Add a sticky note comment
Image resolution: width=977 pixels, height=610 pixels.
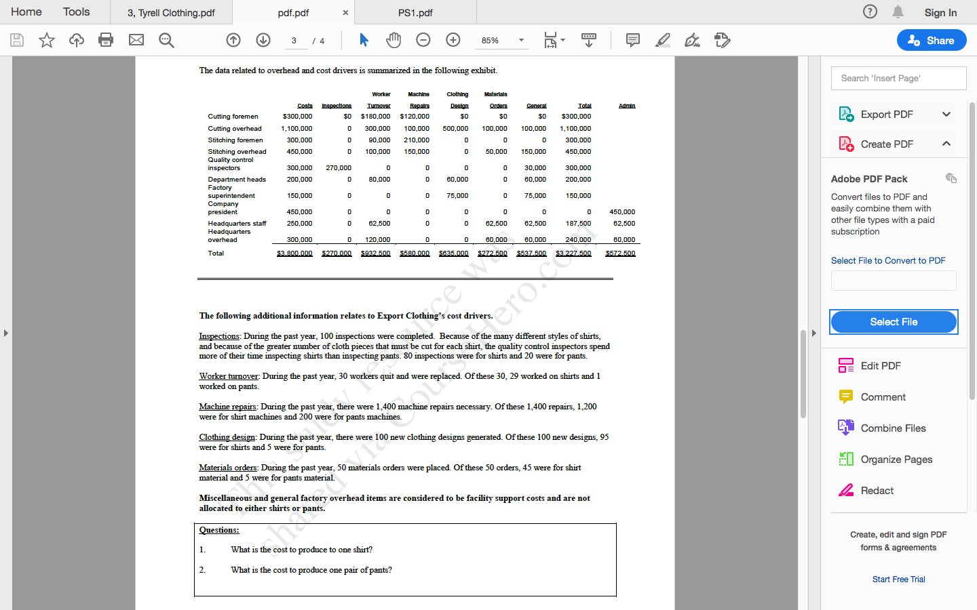632,40
